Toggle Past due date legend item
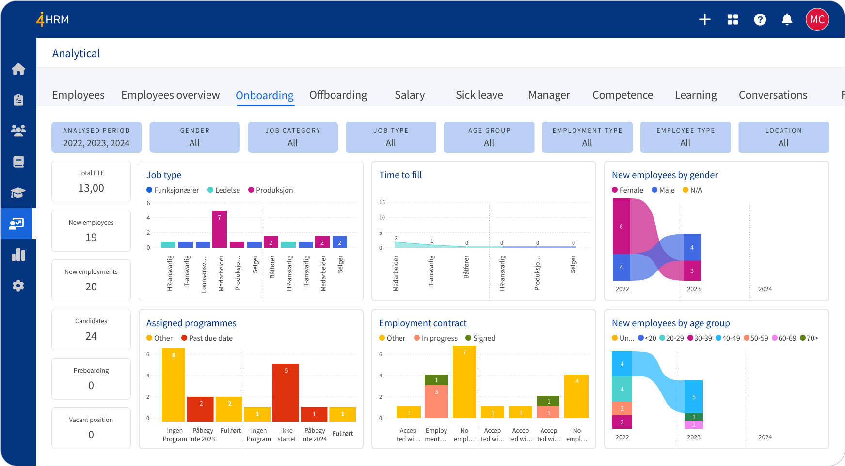The width and height of the screenshot is (845, 466). tap(207, 338)
